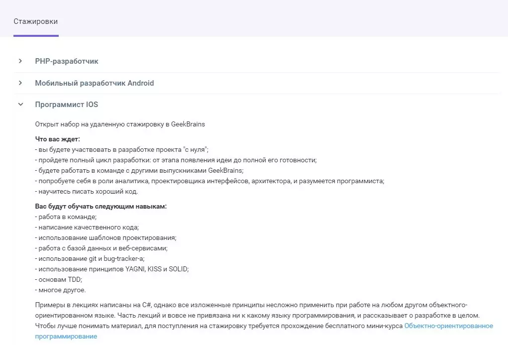Click the 'Открыт набор на удаленную стажировку' line
The height and width of the screenshot is (345, 508).
(x=120, y=124)
